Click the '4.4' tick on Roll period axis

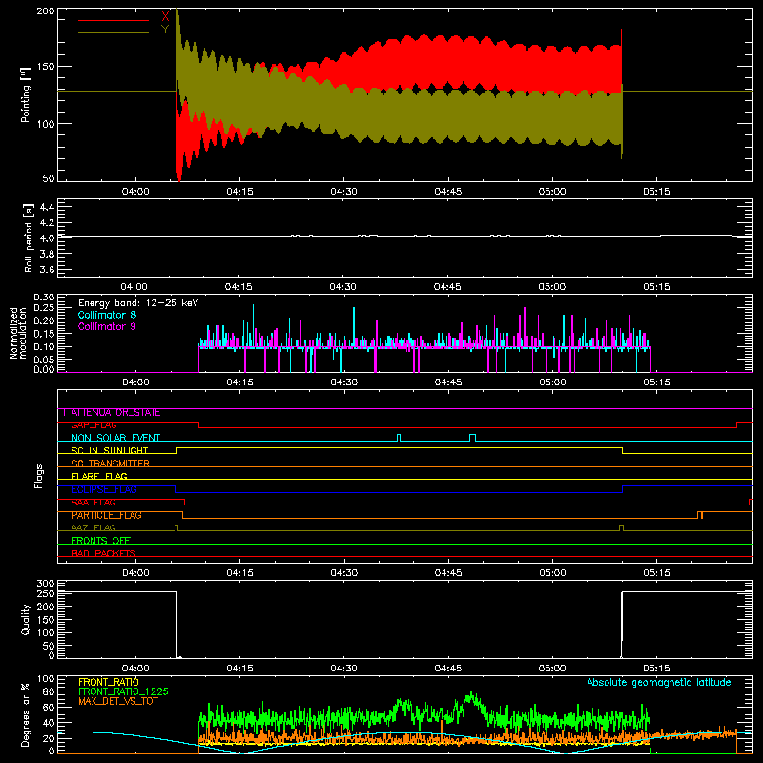point(47,207)
